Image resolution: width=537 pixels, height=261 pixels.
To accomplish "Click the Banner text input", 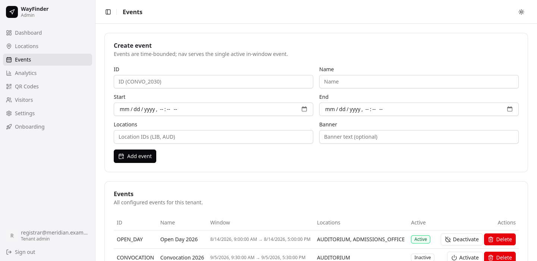I will [419, 137].
